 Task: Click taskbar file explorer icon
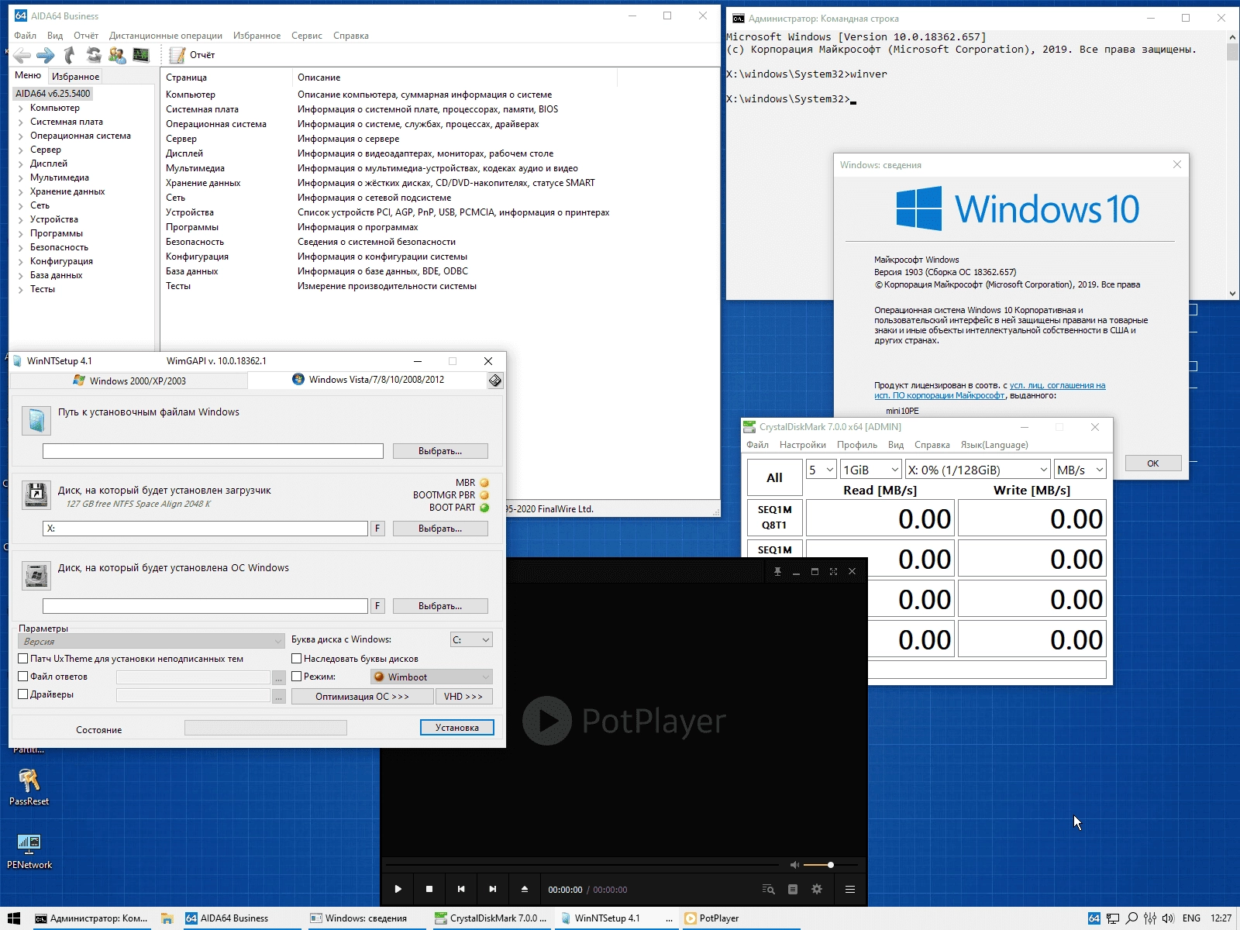[167, 918]
